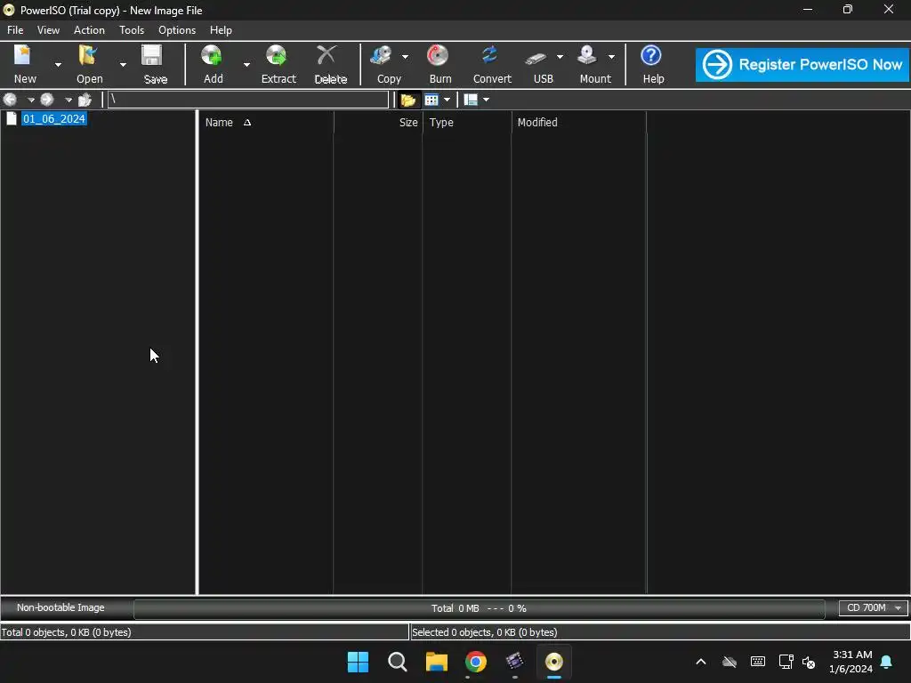The image size is (911, 683).
Task: Open Google Chrome from the taskbar
Action: click(x=476, y=662)
